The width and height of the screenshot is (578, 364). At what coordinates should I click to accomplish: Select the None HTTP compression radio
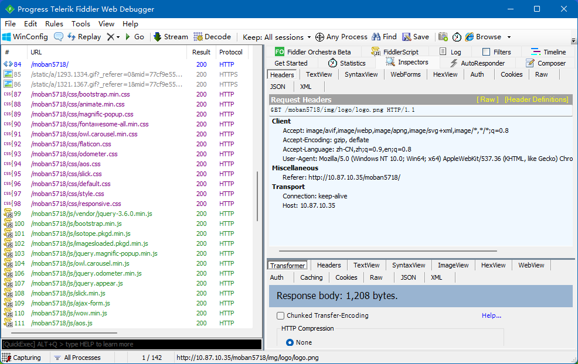pos(290,342)
